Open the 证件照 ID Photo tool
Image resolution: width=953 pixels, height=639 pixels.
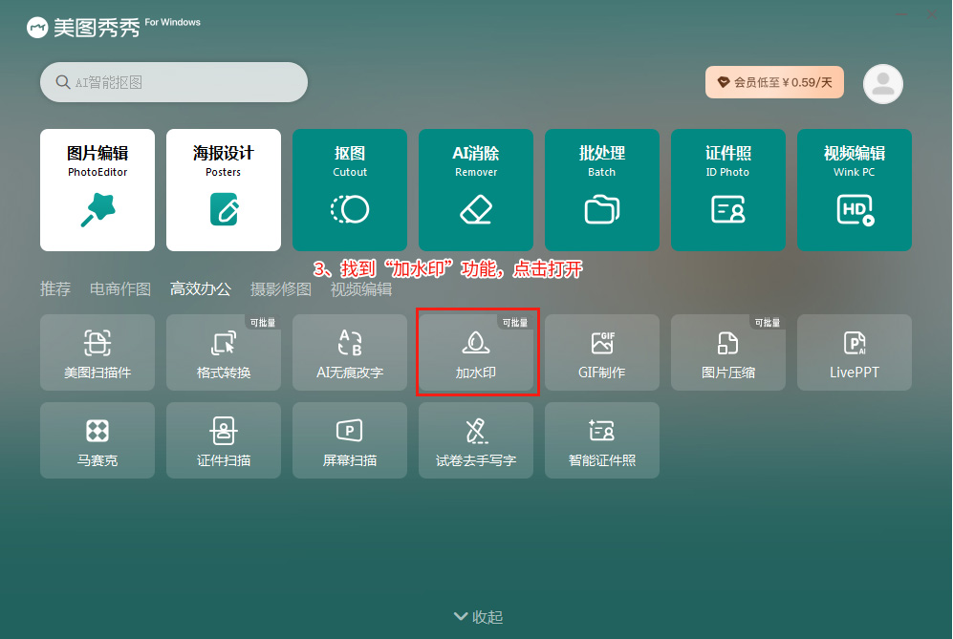728,189
